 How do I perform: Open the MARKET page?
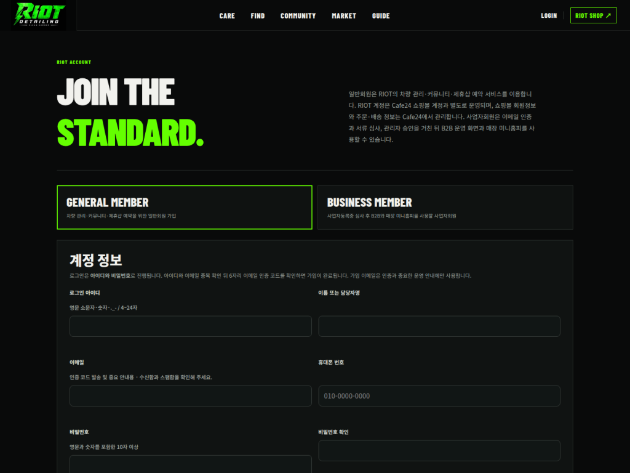(344, 15)
